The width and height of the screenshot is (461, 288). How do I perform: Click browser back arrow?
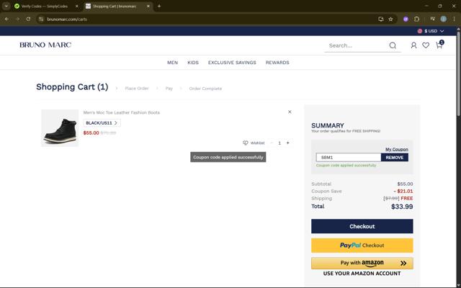pyautogui.click(x=6, y=19)
